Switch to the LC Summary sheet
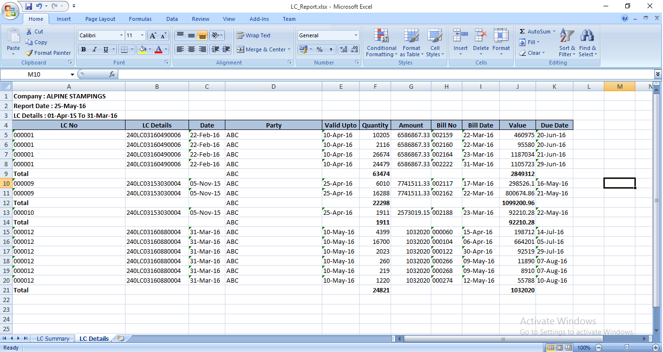Image resolution: width=663 pixels, height=352 pixels. [53, 338]
